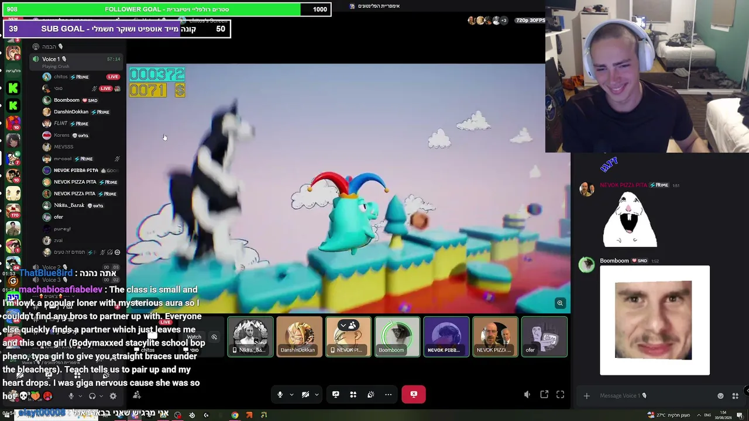Click the 720p 30FPS stream quality badge
This screenshot has height=421, width=749.
click(x=530, y=20)
